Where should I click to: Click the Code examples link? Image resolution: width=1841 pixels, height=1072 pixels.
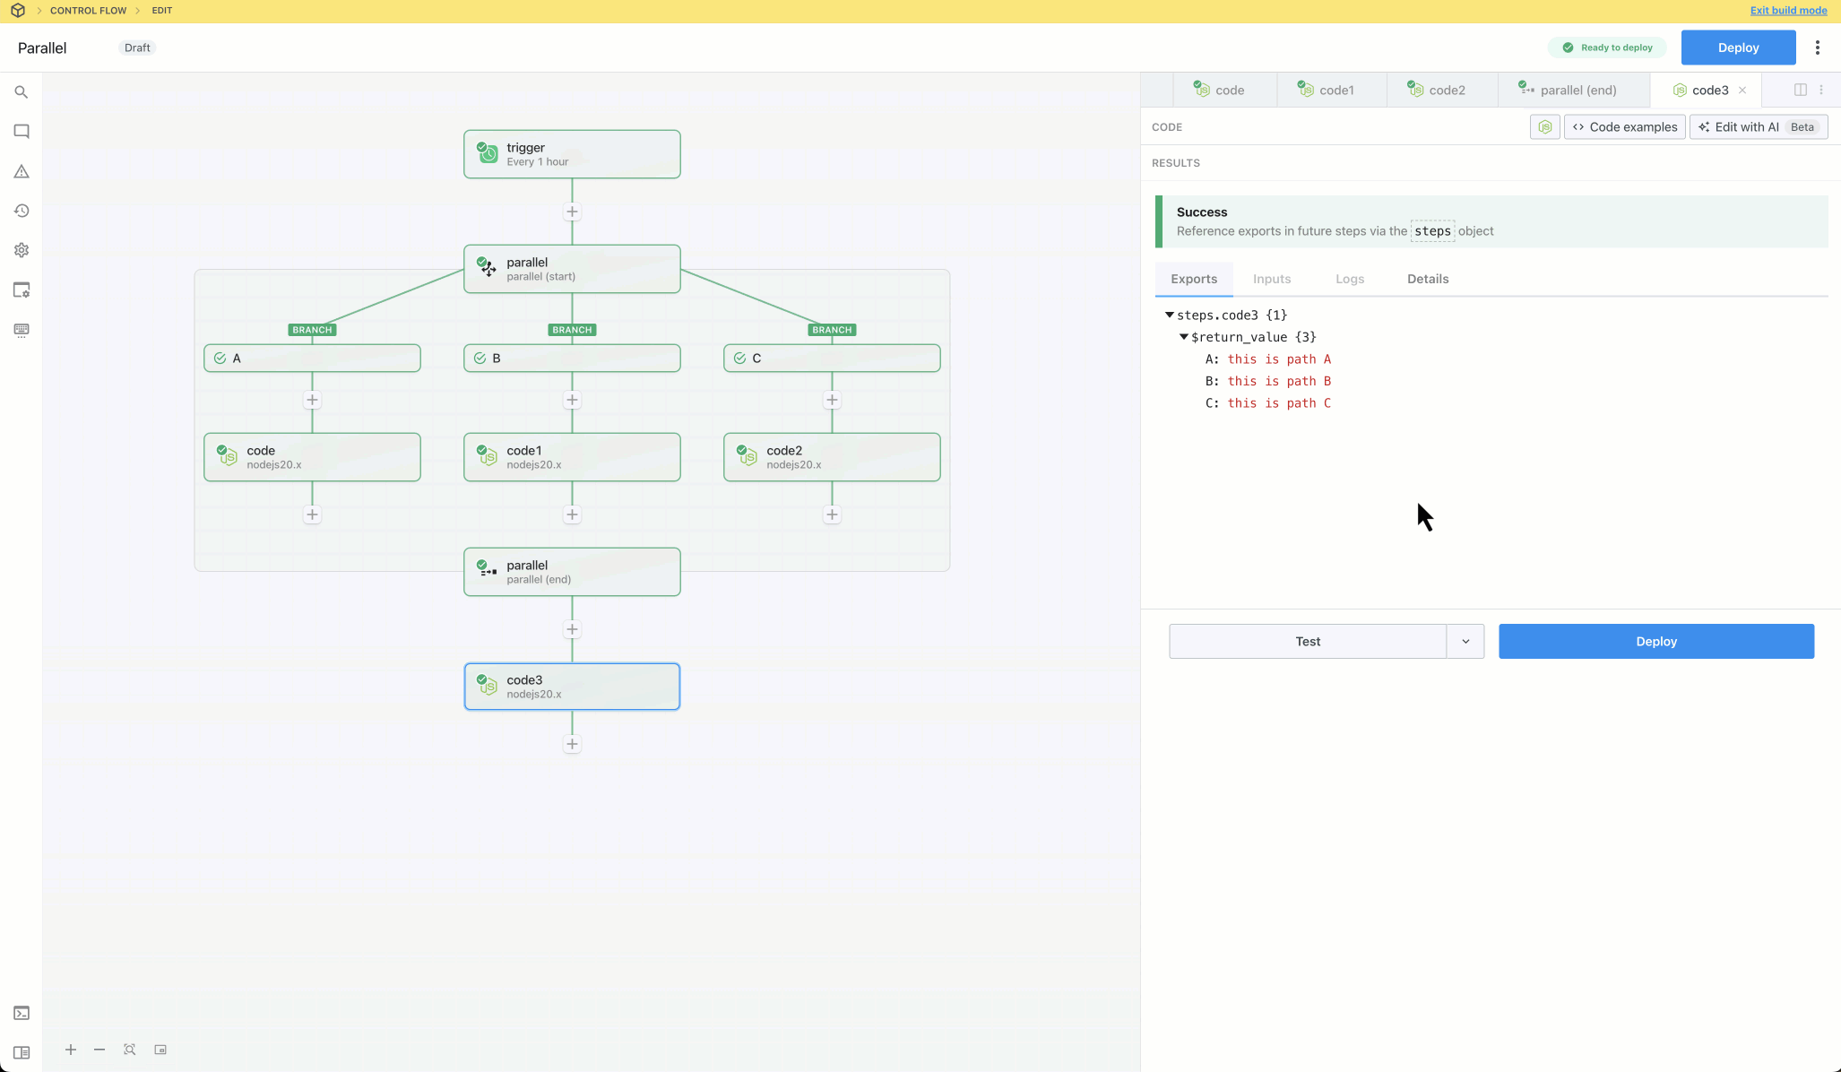pyautogui.click(x=1628, y=126)
